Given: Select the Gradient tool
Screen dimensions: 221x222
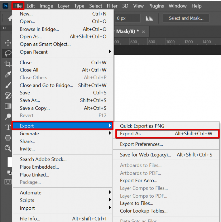Looking at the screenshot, I should (x=8, y=106).
